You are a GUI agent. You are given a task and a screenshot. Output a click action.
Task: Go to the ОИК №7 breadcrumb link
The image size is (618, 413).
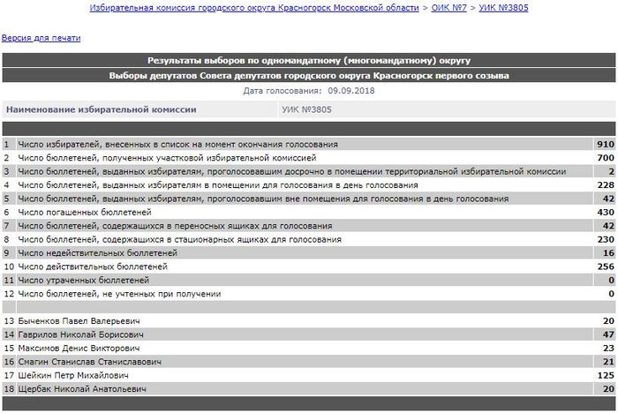tap(449, 8)
